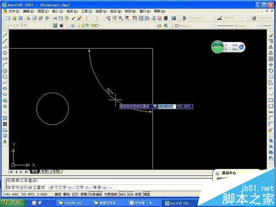Toggle DUCS dynamic UCS
The image size is (276, 207).
pyautogui.click(x=123, y=194)
